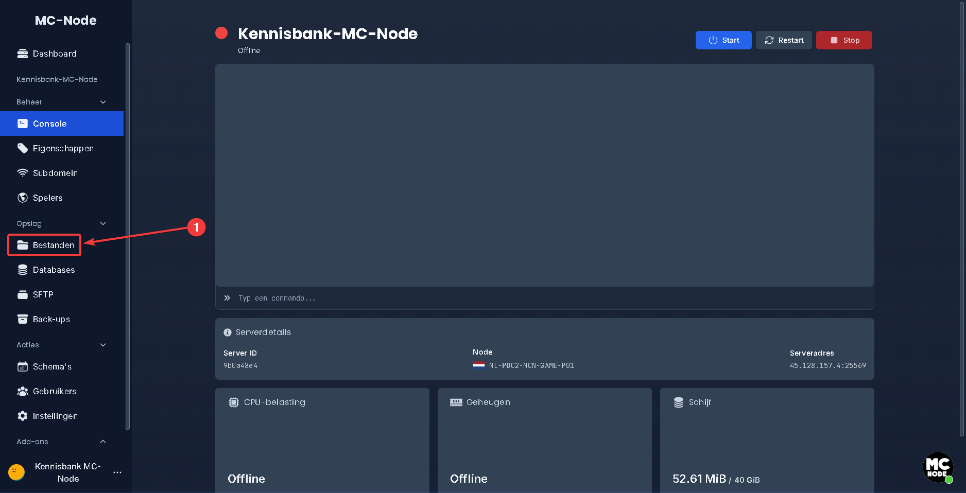Expand the Add-ons section

coord(103,442)
